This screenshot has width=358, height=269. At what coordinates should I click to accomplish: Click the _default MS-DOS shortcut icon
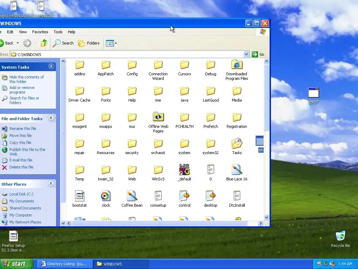[x=185, y=170]
